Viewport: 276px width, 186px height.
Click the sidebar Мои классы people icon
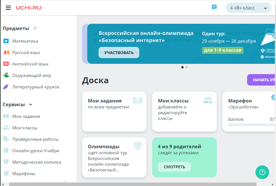pos(6,128)
